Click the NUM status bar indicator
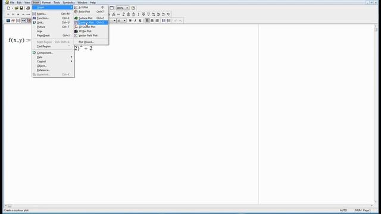 pyautogui.click(x=358, y=210)
